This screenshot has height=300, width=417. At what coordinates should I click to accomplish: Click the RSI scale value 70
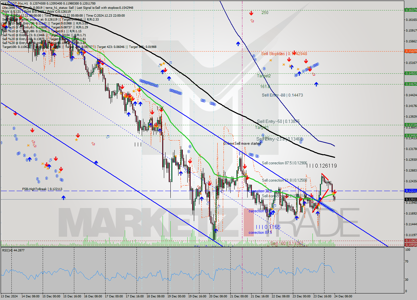[x=407, y=261]
